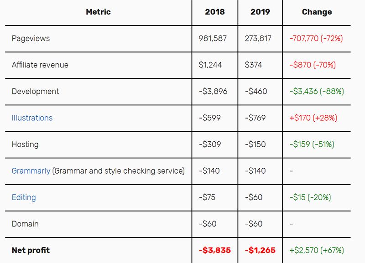Select the 2019 column header

click(x=260, y=12)
